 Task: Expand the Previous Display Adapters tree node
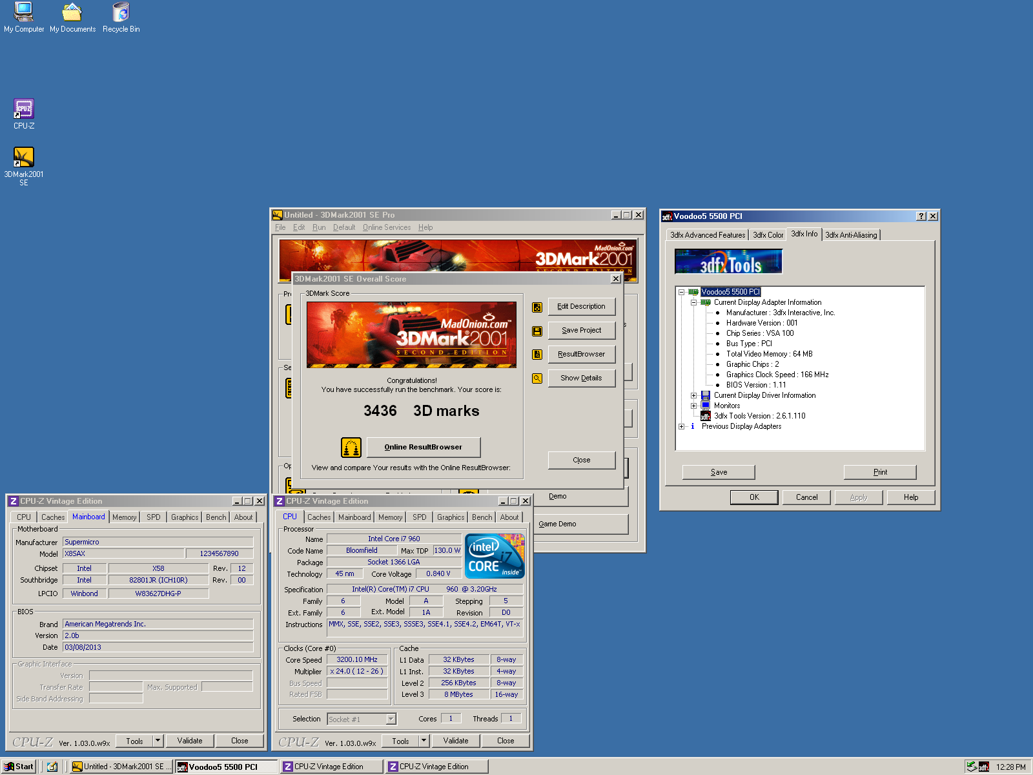(x=682, y=426)
